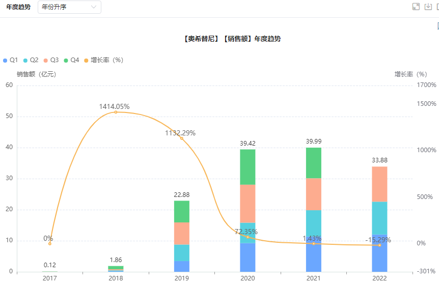Click the cyan Q2 segment of 2019 bar
The height and width of the screenshot is (284, 439).
[181, 252]
